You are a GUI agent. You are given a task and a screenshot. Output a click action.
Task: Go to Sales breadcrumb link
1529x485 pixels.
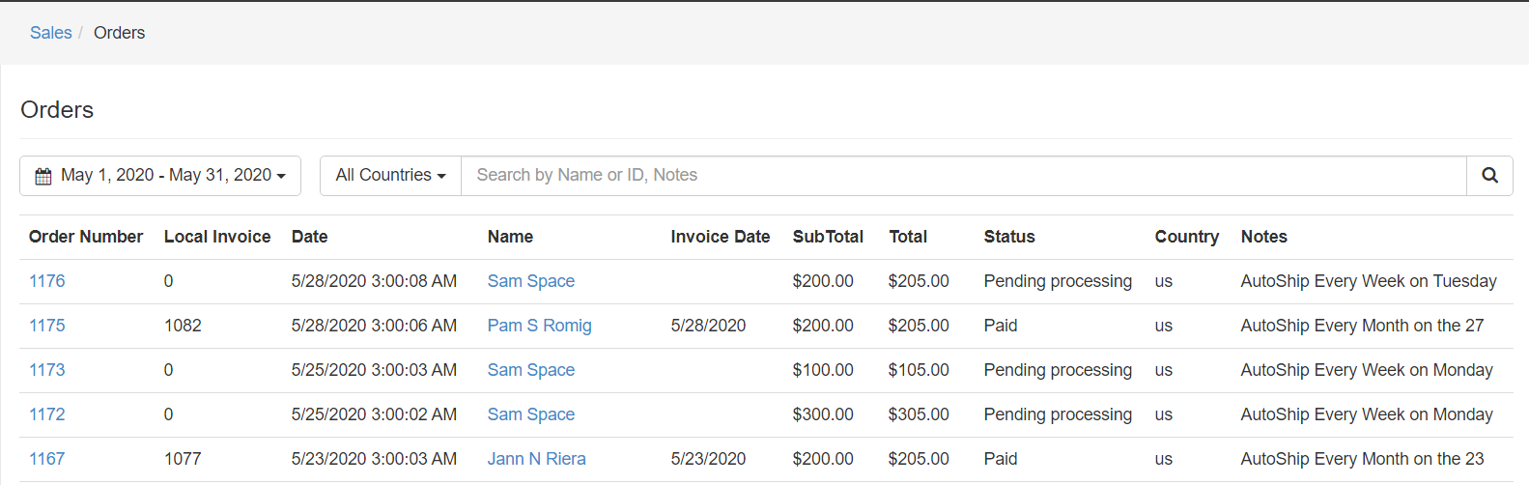(x=51, y=33)
